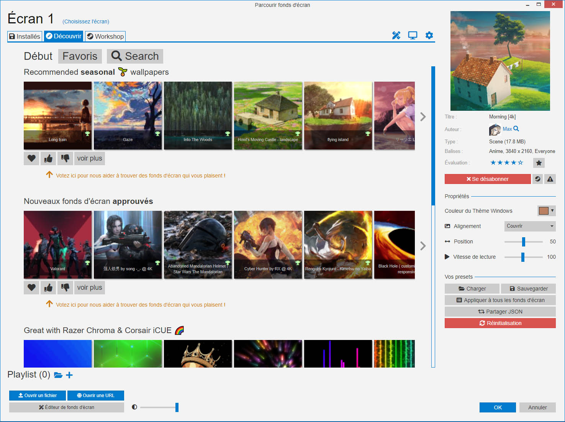Click the author name Max link
The image size is (565, 422).
tap(507, 129)
